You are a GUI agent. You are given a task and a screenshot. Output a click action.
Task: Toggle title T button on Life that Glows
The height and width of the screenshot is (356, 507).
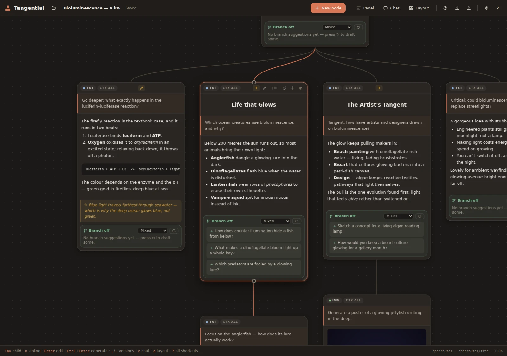click(256, 88)
